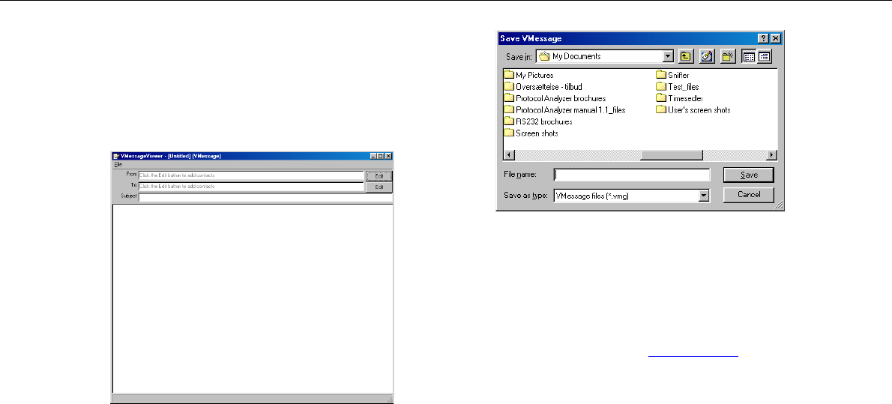Click the From contacts field
Image resolution: width=892 pixels, height=404 pixels.
coord(251,175)
